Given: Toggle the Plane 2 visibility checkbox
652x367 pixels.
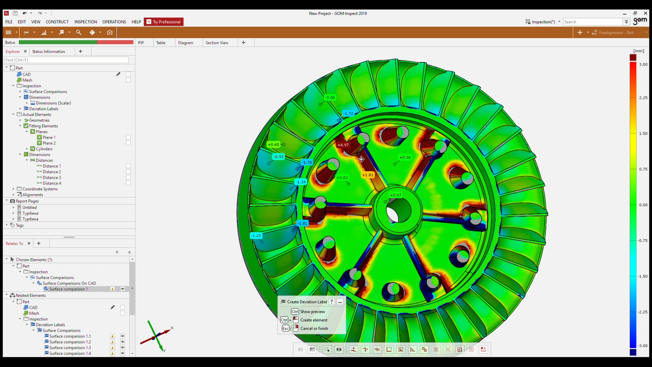Looking at the screenshot, I should 128,143.
